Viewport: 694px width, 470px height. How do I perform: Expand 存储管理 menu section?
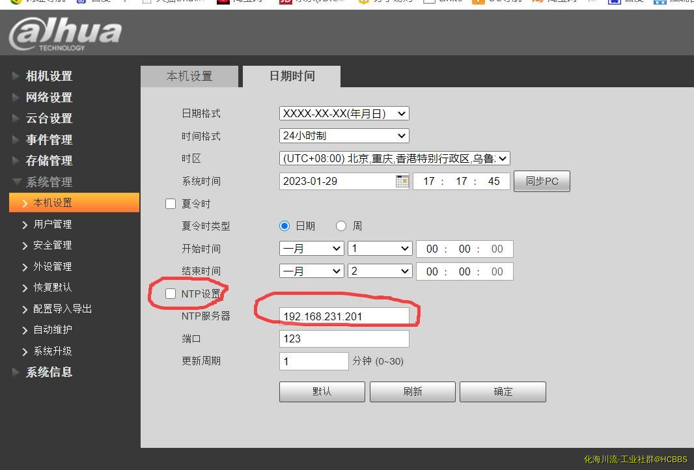coord(49,161)
